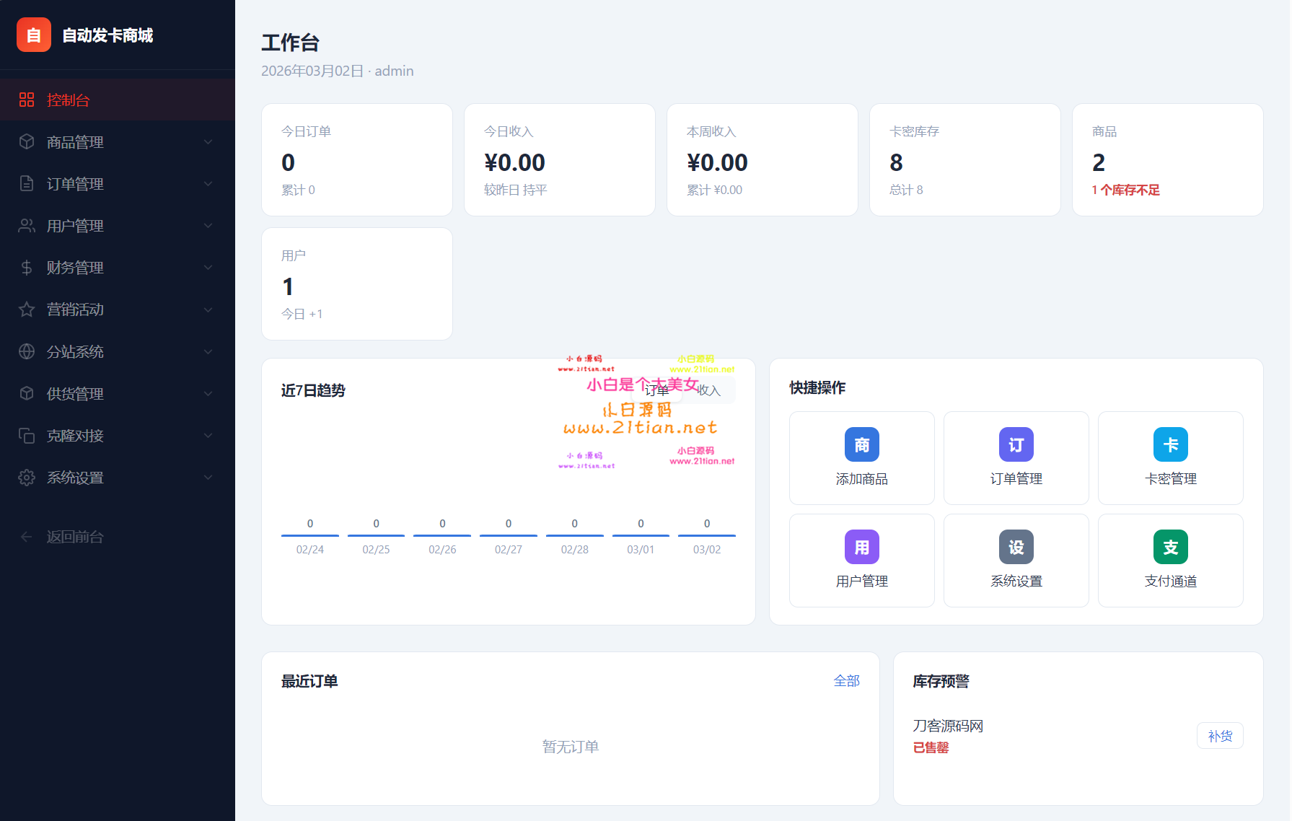The height and width of the screenshot is (821, 1292).
Task: Click the red 自动发卡商城 logo icon
Action: coord(34,35)
